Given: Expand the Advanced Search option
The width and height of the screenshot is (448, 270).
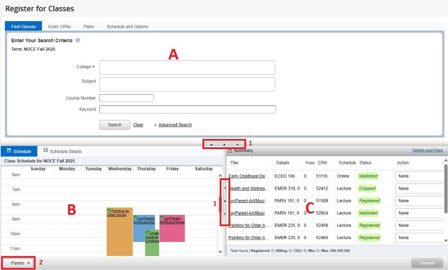Looking at the screenshot, I should tap(175, 125).
